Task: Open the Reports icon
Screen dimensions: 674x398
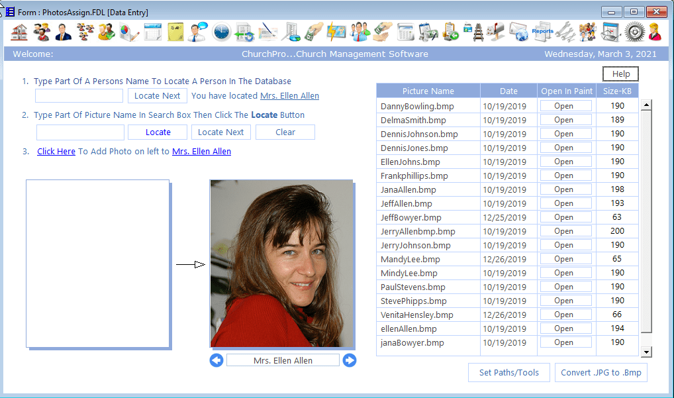Action: pyautogui.click(x=542, y=32)
